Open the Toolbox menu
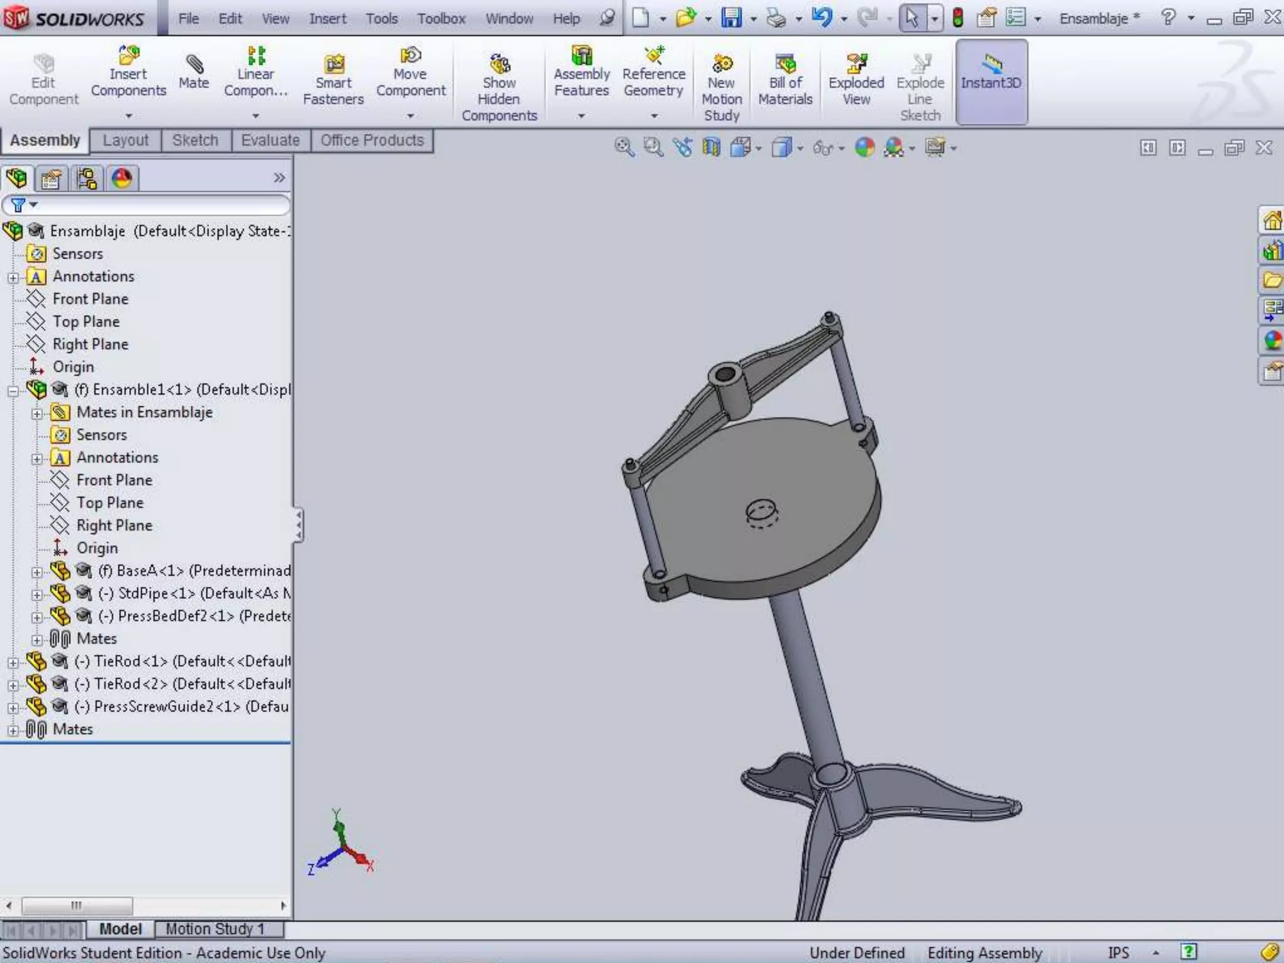 coord(441,19)
